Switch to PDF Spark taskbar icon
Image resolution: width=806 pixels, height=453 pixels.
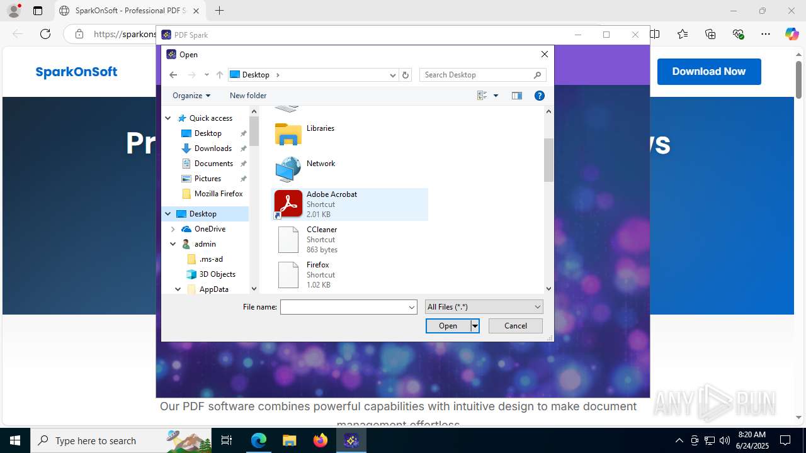351,440
